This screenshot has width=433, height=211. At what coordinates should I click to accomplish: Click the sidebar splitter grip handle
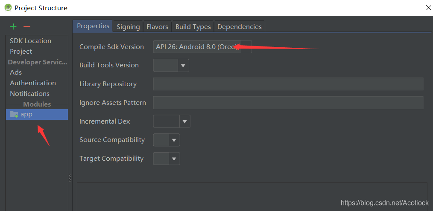pos(70,178)
